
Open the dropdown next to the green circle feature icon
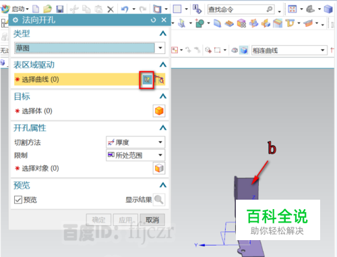(x=208, y=23)
